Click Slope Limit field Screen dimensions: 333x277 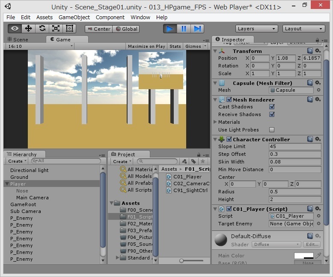point(295,146)
